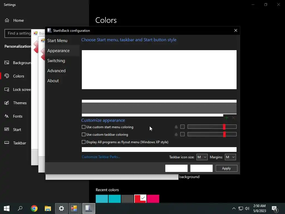Open Start settings in the sidebar
Screen dimensions: 285x214
point(13,130)
